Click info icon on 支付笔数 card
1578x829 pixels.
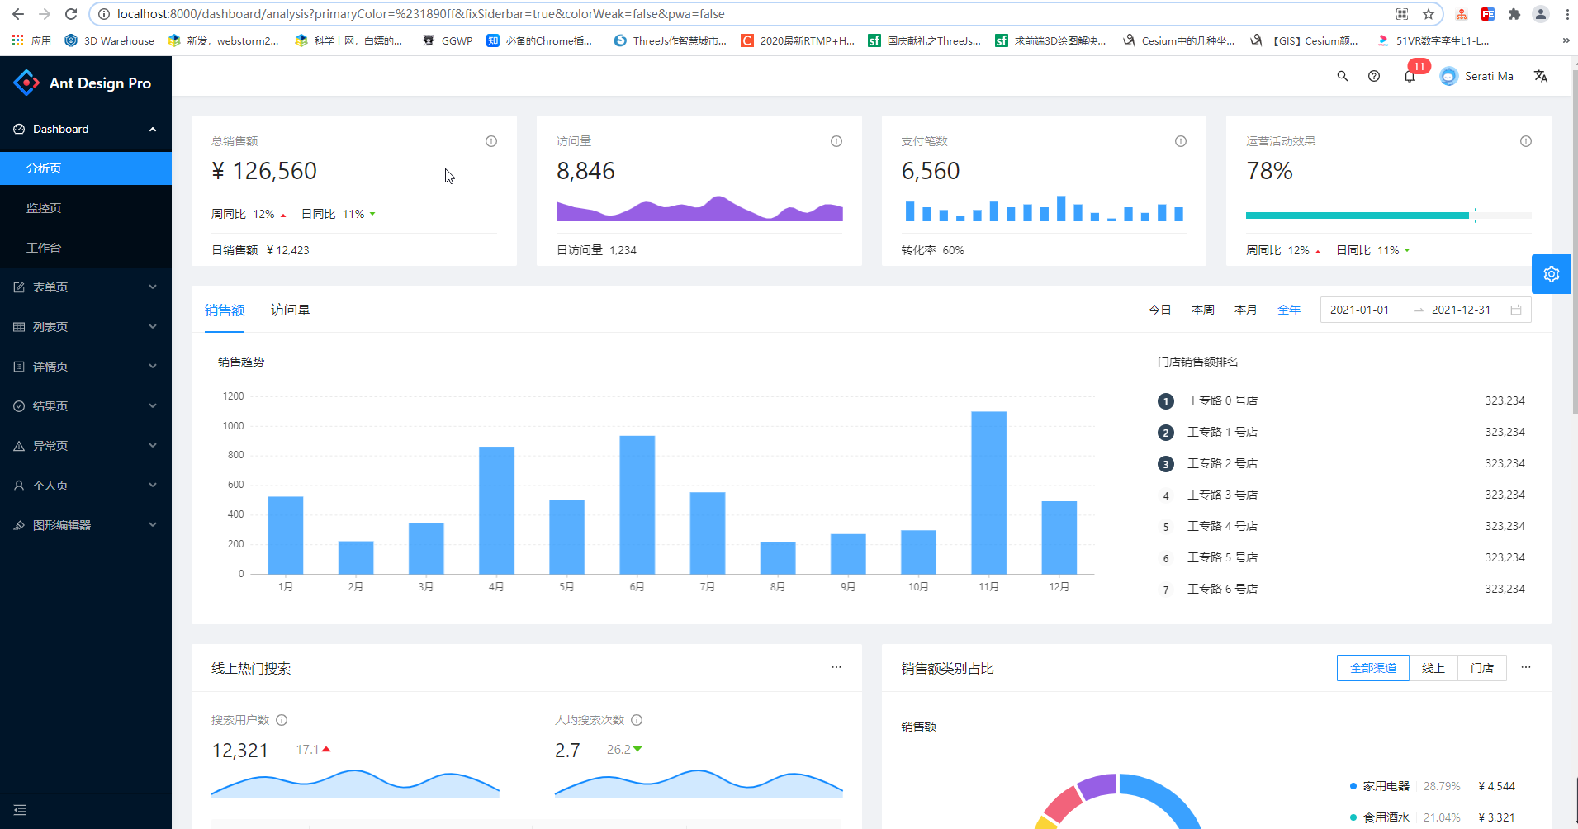pyautogui.click(x=1181, y=141)
